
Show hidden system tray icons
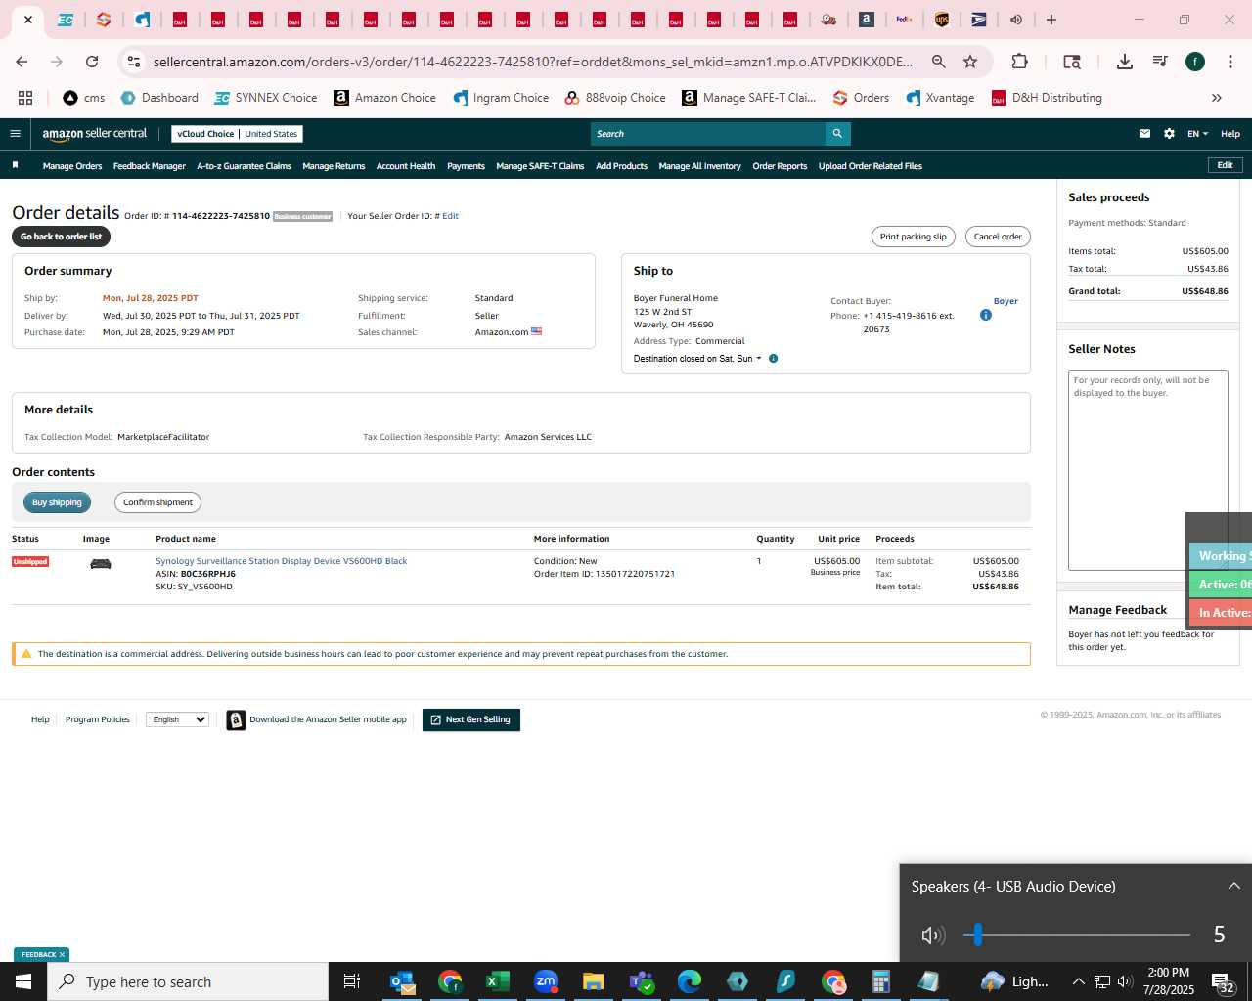pyautogui.click(x=1078, y=981)
